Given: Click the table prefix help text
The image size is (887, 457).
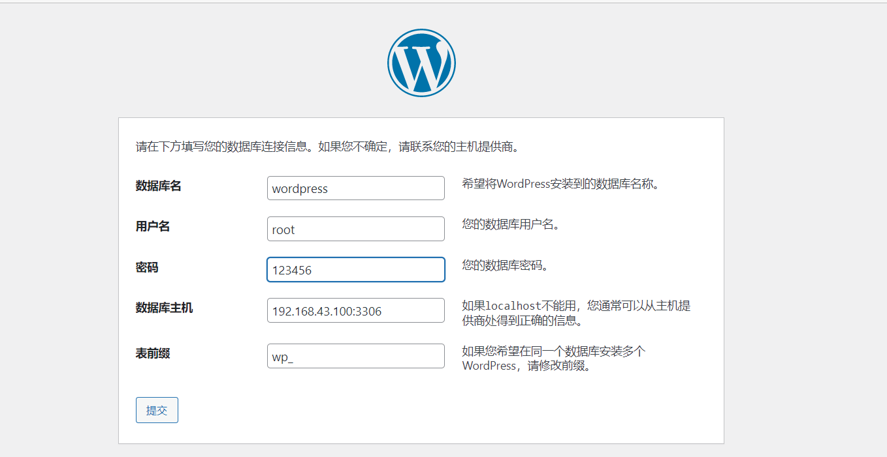Looking at the screenshot, I should [554, 359].
